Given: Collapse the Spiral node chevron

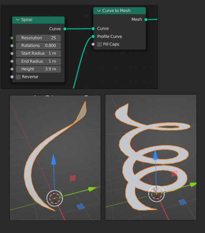Looking at the screenshot, I should tap(18, 20).
